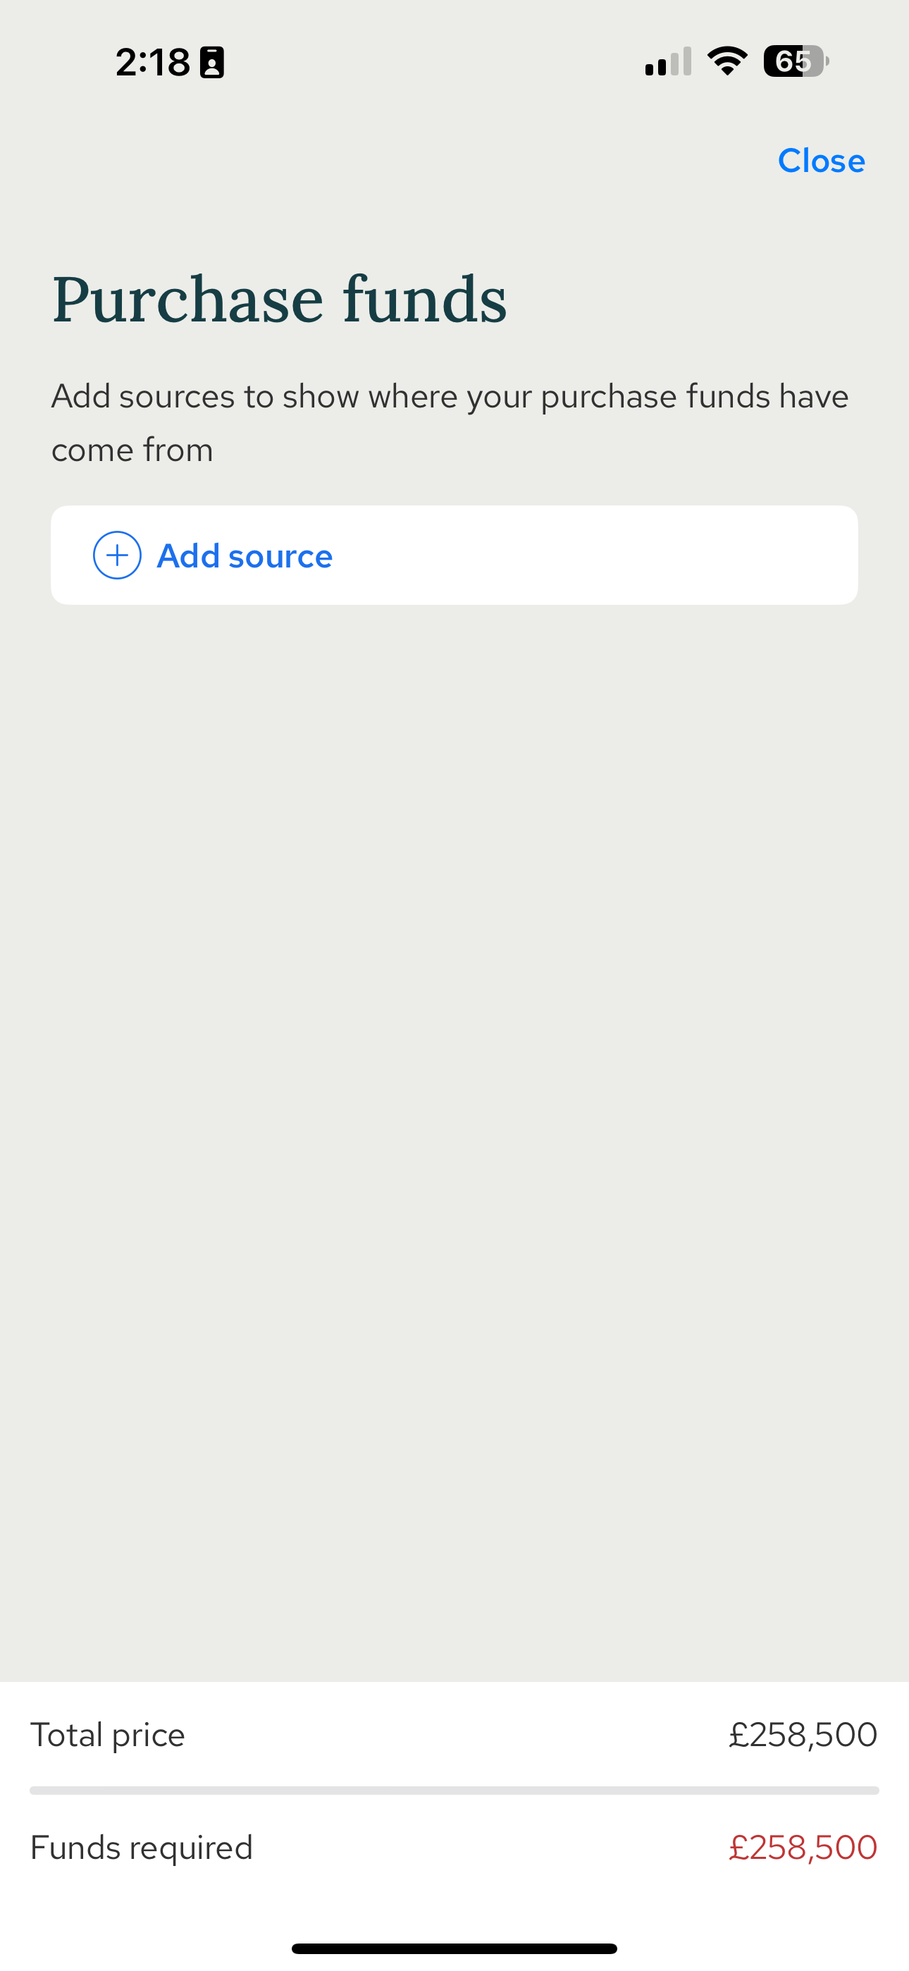This screenshot has height=1971, width=909.
Task: Tap the grey total price amount £258,500
Action: pos(803,1735)
